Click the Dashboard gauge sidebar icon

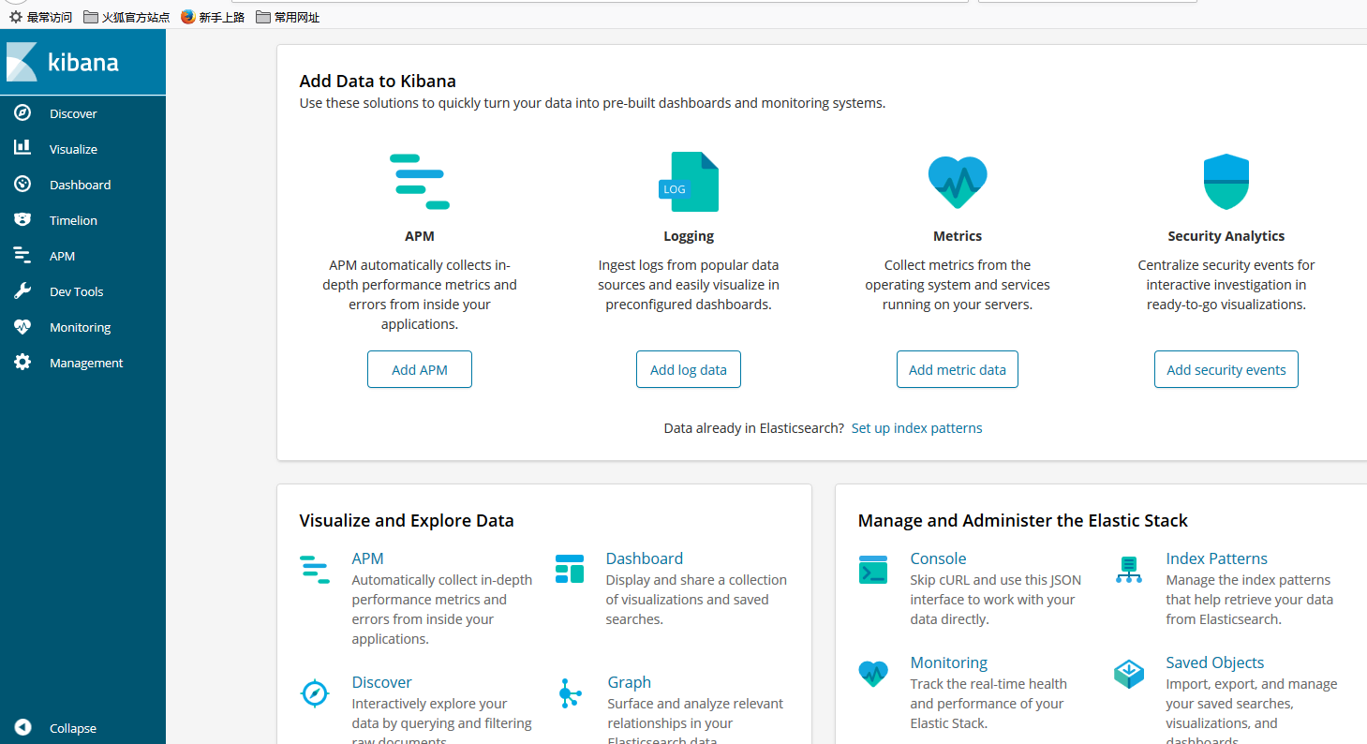coord(22,185)
